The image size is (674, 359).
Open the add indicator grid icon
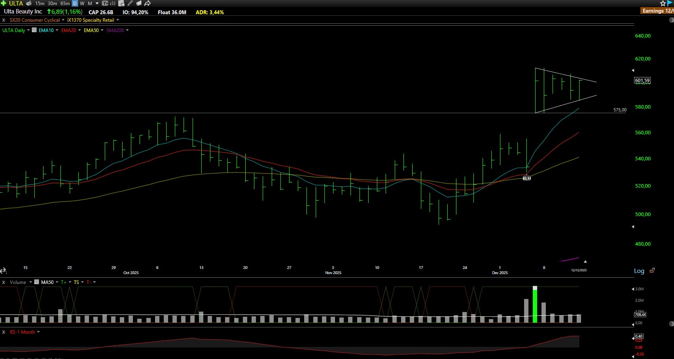point(121,3)
